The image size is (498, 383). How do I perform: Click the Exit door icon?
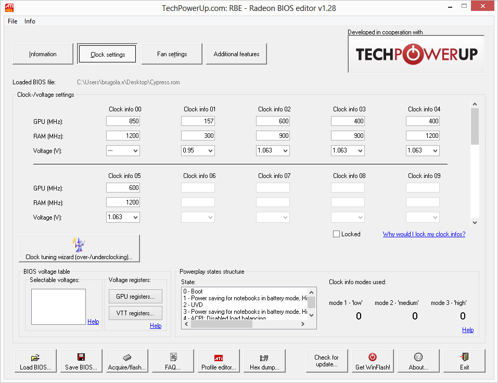tap(464, 357)
